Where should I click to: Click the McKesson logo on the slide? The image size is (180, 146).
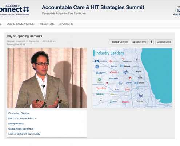(x=113, y=78)
